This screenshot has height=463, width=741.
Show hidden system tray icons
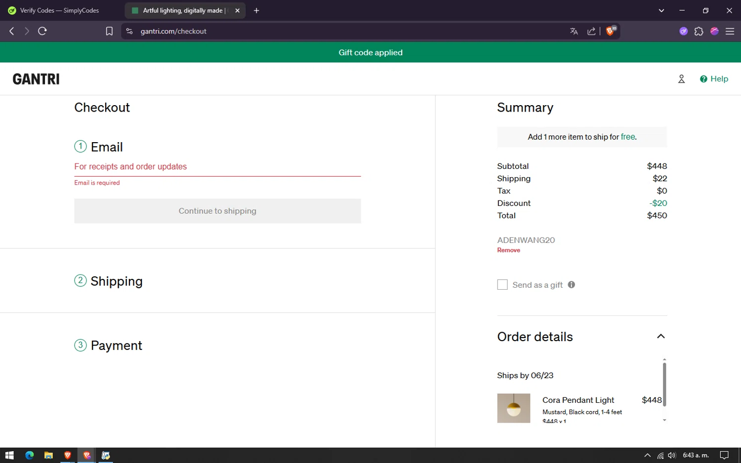click(x=647, y=455)
